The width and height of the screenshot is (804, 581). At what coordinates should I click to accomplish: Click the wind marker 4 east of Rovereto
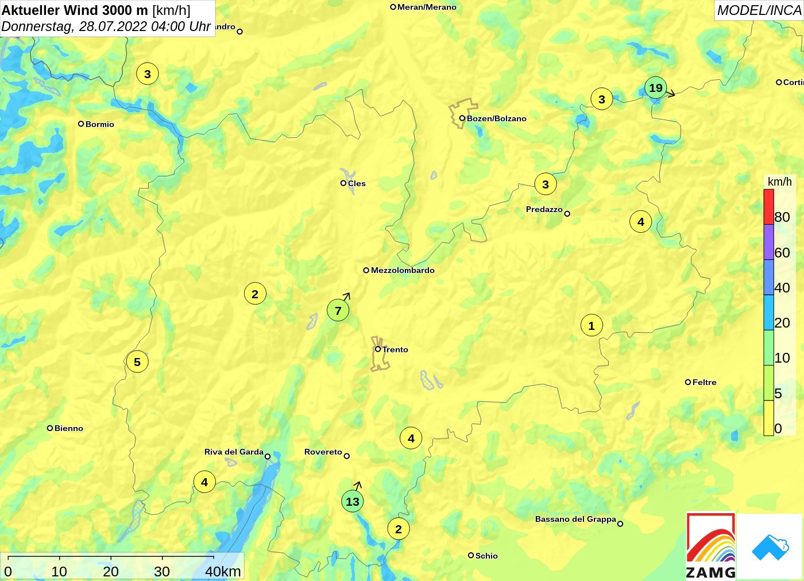411,438
